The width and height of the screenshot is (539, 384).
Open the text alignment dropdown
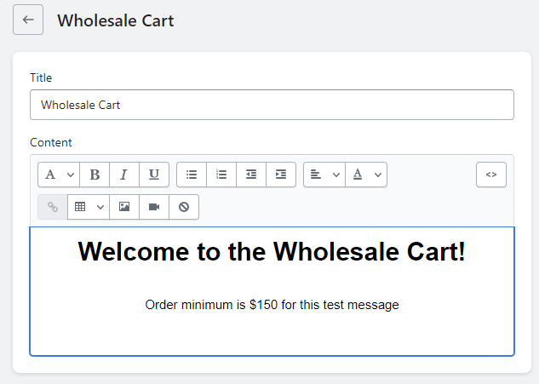[x=324, y=175]
